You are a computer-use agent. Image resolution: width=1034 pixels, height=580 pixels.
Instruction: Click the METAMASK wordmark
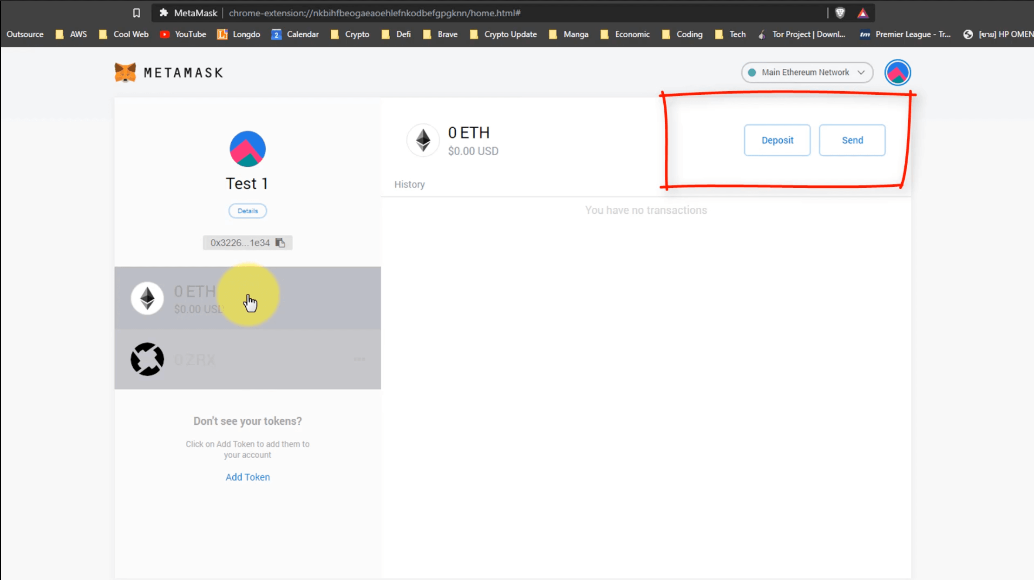click(183, 73)
